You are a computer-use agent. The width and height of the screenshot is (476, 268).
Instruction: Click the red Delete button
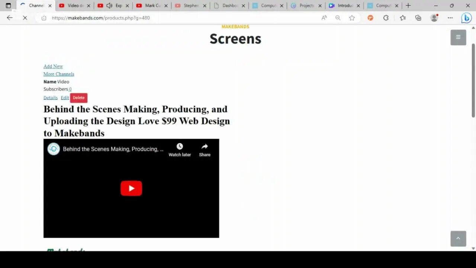coord(78,98)
